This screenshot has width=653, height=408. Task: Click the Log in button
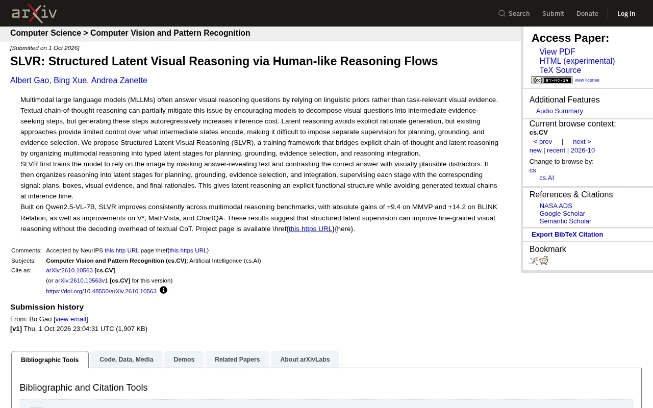626,14
